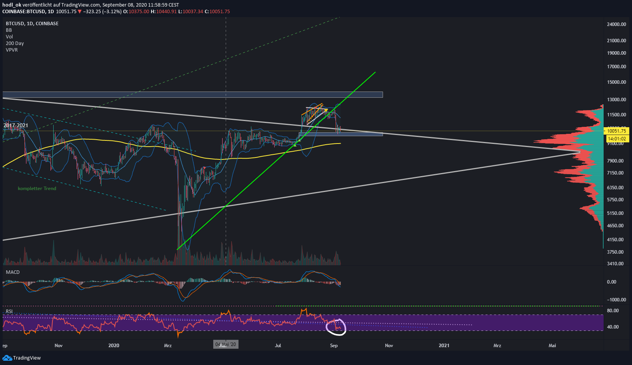Click the MACD pane label
This screenshot has height=365, width=632.
(x=13, y=272)
